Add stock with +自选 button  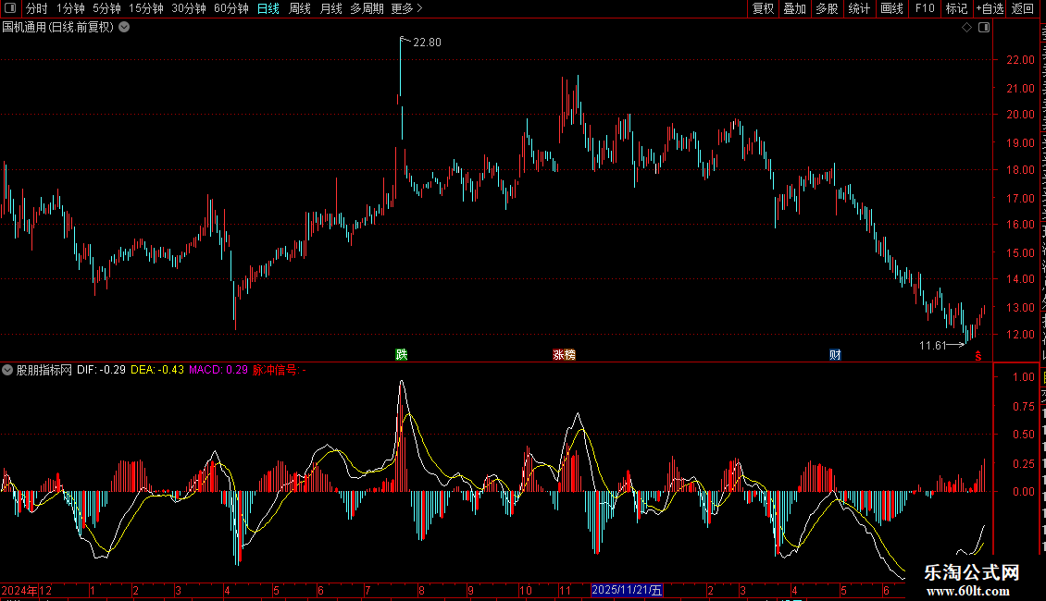click(990, 8)
